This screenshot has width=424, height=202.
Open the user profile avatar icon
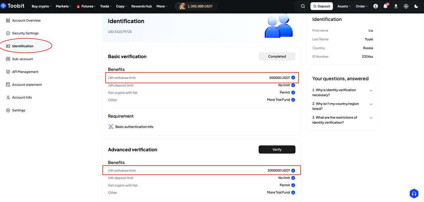376,6
